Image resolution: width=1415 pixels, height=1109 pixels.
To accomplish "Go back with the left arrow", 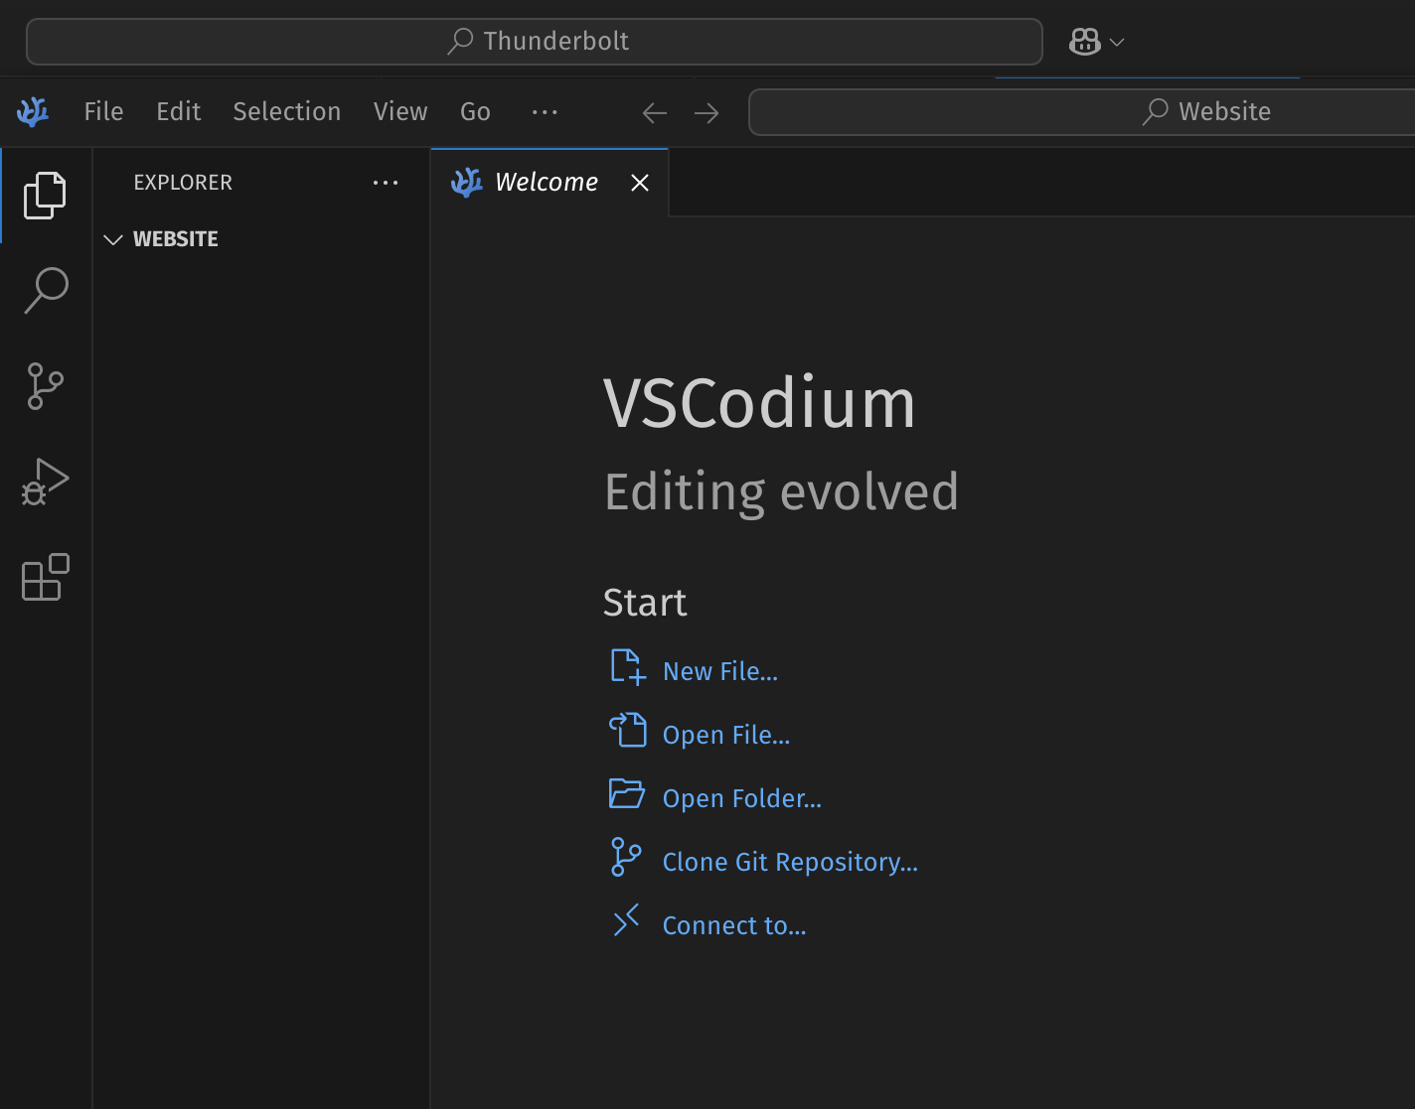I will 654,113.
